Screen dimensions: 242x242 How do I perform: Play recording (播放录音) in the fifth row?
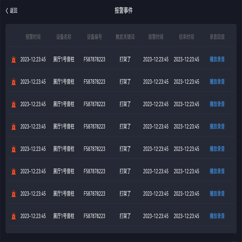(217, 149)
